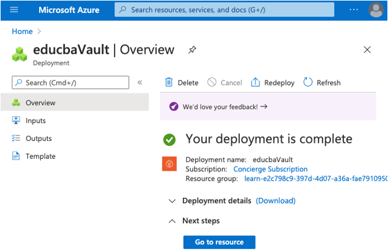Click the orange key vault resource icon

pyautogui.click(x=169, y=164)
